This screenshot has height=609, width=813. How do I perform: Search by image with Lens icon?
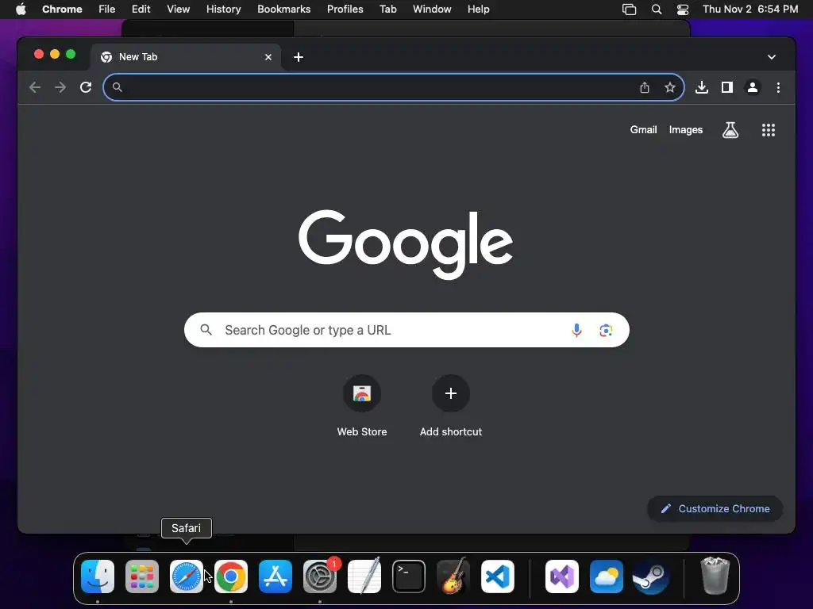[606, 330]
